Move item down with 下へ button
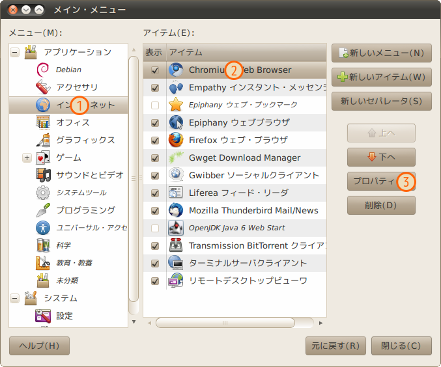The width and height of the screenshot is (441, 367). [x=381, y=157]
